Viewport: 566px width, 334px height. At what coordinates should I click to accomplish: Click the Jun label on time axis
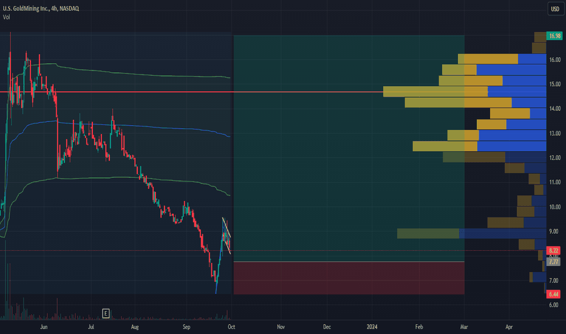(x=44, y=327)
